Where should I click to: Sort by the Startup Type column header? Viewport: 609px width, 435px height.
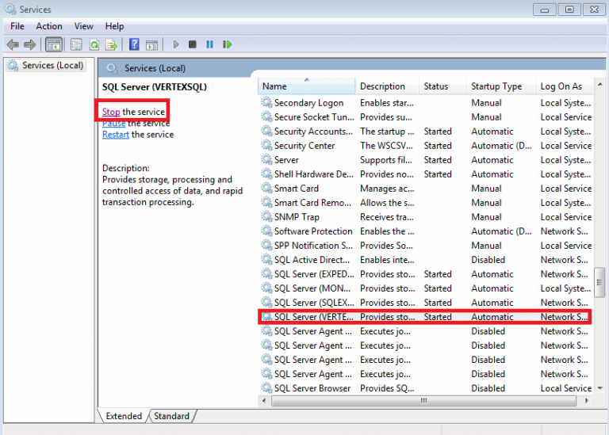coord(501,86)
